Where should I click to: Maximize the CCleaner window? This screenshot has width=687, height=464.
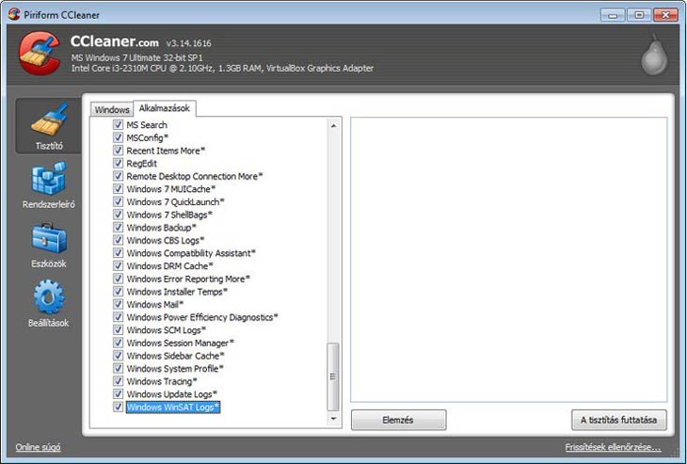(639, 15)
